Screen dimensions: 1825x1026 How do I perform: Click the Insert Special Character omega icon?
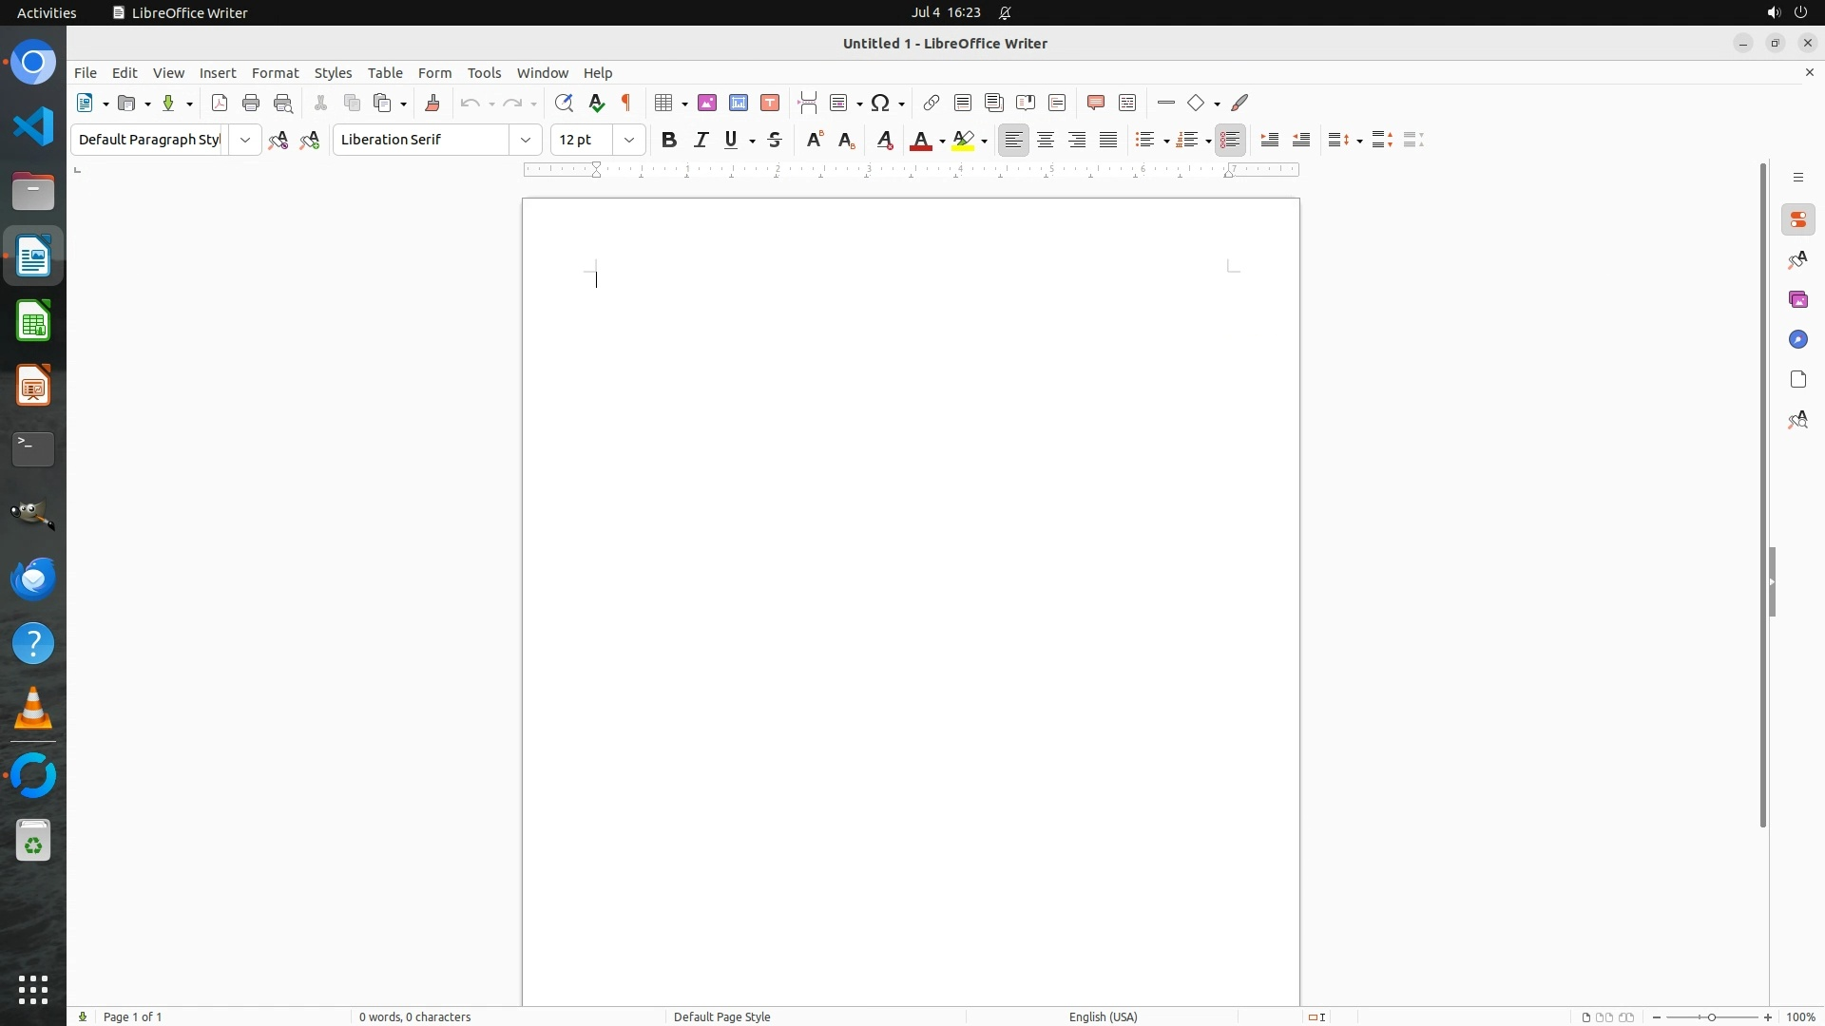click(x=880, y=103)
